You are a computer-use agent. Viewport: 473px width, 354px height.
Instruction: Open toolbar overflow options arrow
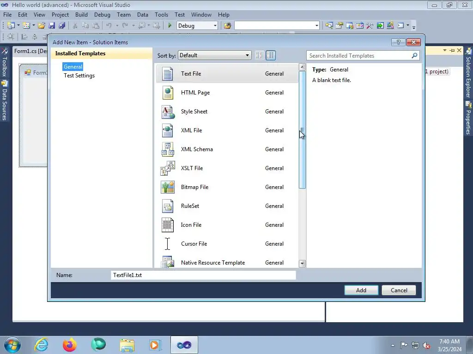414,26
